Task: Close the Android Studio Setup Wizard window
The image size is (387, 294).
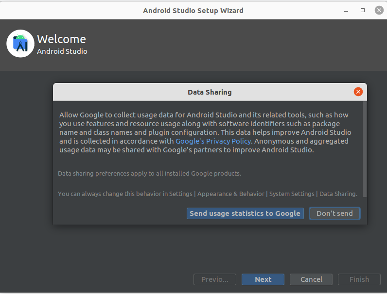Action: (378, 10)
